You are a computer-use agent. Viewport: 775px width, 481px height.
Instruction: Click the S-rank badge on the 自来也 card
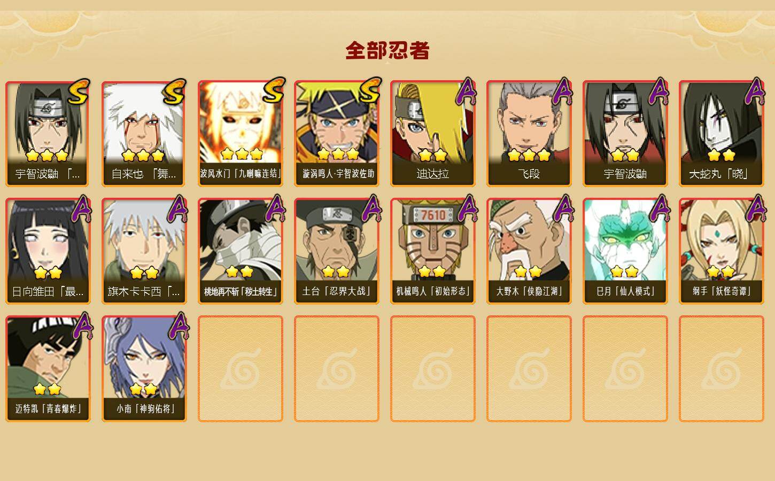pyautogui.click(x=174, y=92)
